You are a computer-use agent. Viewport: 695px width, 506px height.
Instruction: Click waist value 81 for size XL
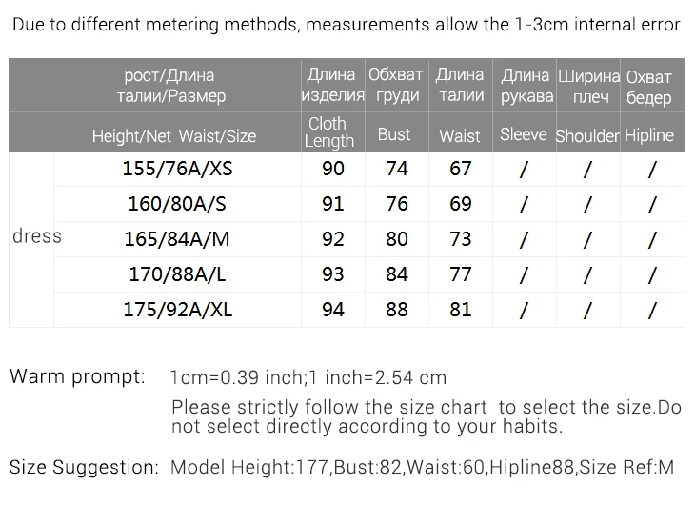(461, 310)
